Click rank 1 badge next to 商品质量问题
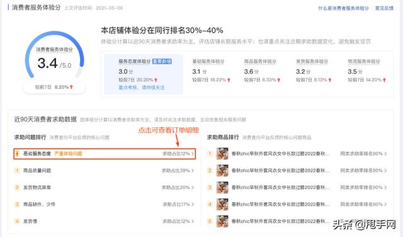Image resolution: width=403 pixels, height=237 pixels. 17,170
